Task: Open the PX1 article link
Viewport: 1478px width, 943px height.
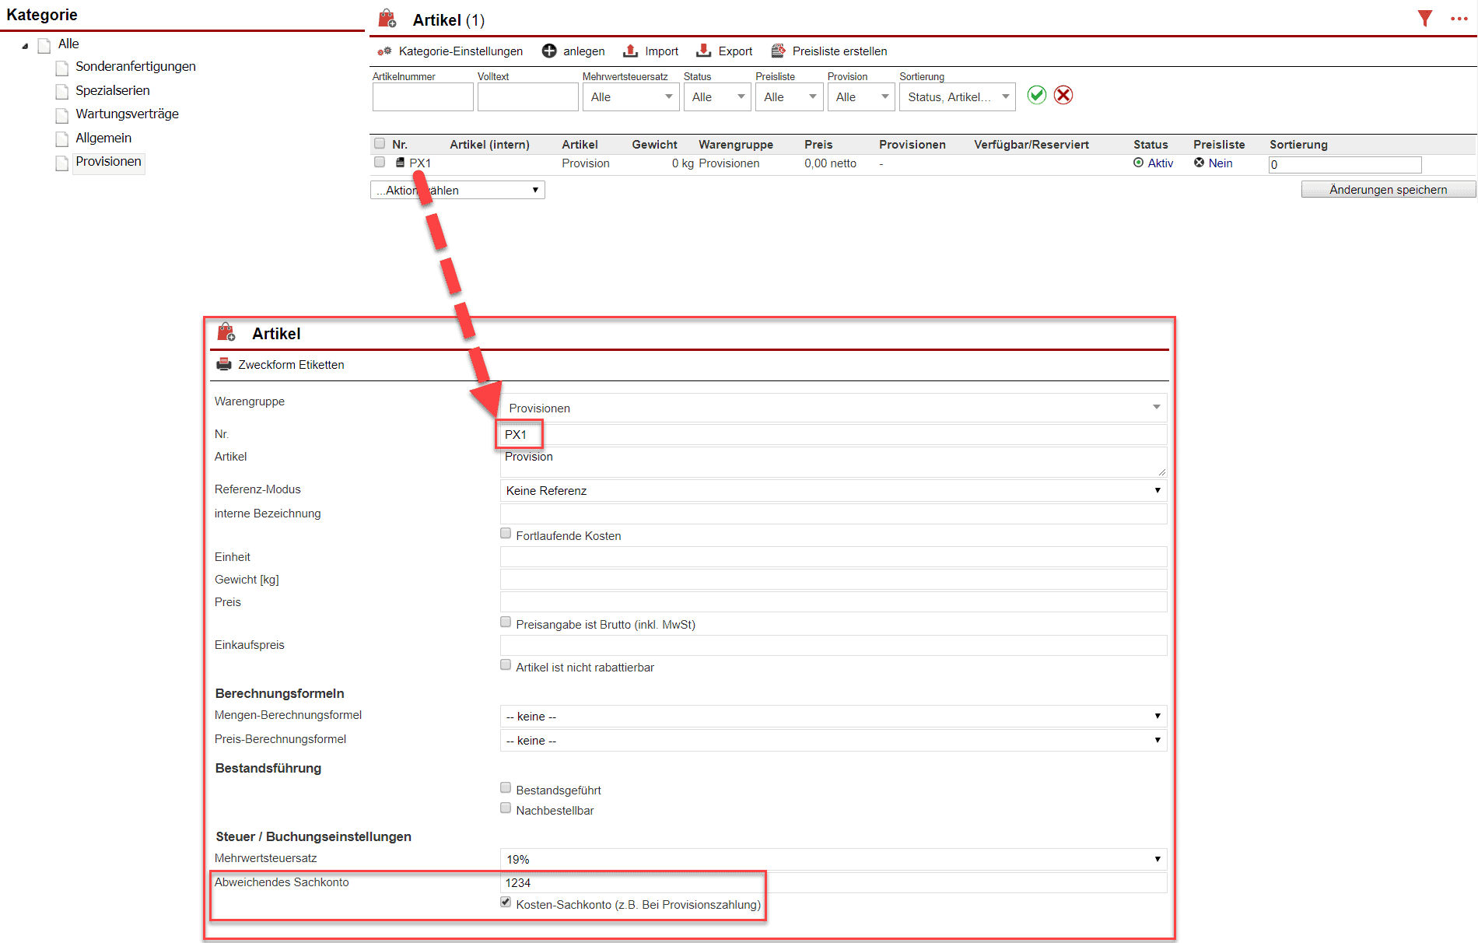Action: pos(420,163)
